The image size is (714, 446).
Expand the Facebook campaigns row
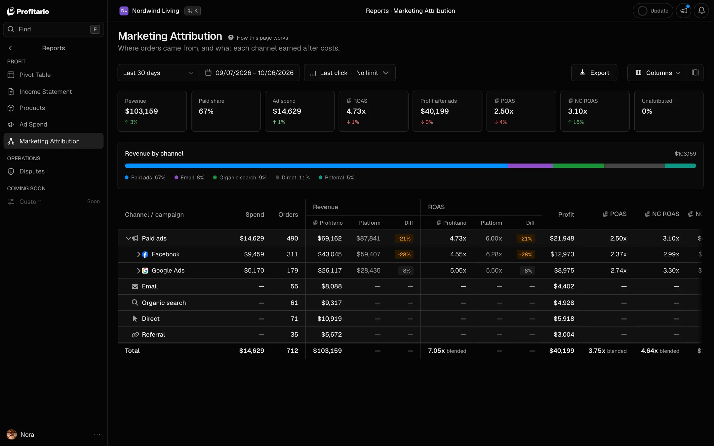coord(139,254)
